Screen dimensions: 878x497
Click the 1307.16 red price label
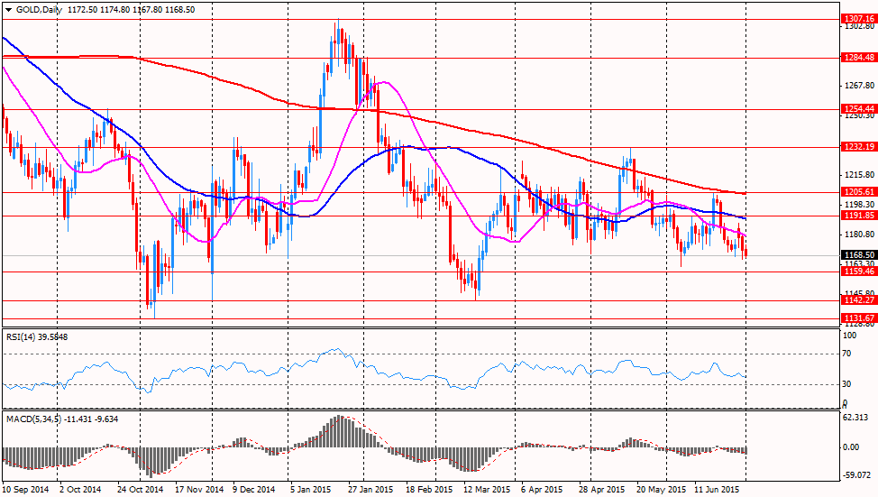point(859,18)
